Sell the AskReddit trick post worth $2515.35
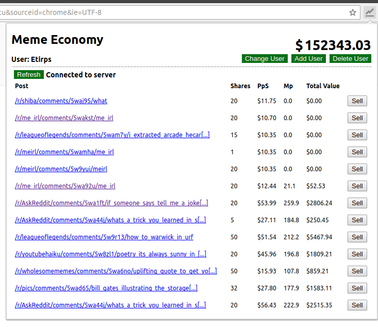This screenshot has height=327, width=378. click(357, 305)
